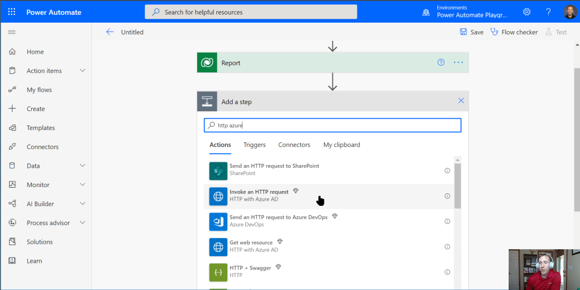
Task: Switch to the Triggers tab
Action: tap(254, 145)
